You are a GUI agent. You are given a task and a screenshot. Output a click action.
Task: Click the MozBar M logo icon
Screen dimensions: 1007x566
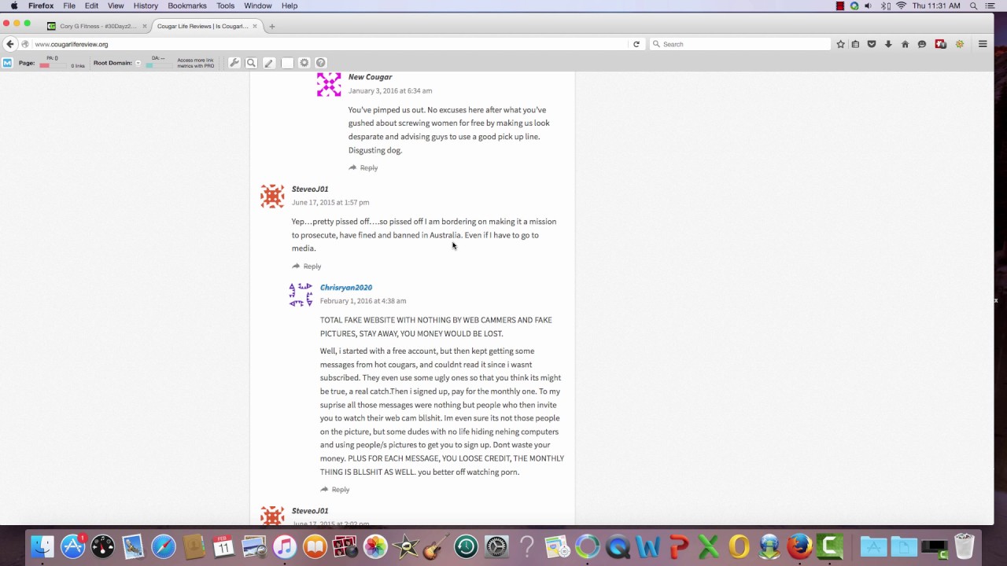pyautogui.click(x=7, y=63)
